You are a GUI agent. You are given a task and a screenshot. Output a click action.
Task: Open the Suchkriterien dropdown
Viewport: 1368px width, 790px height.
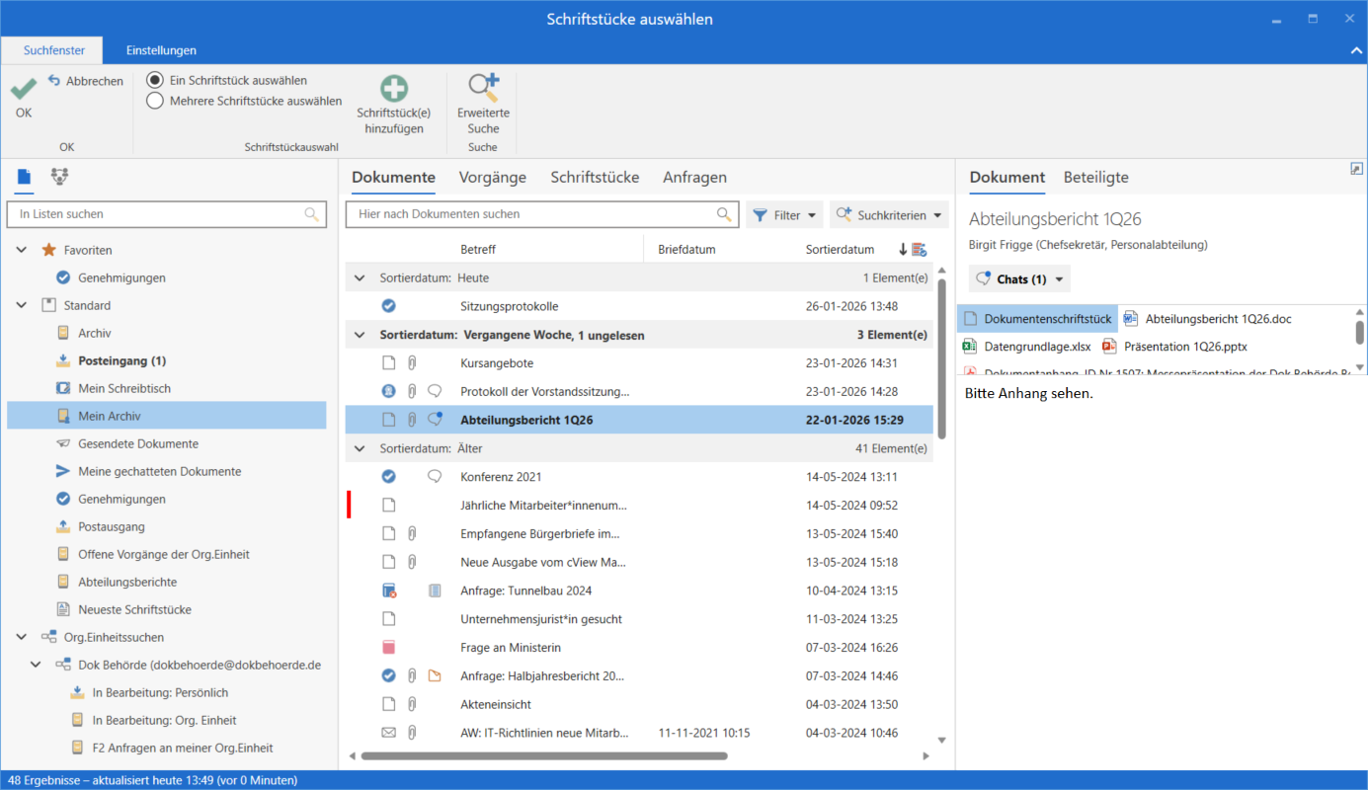click(889, 214)
